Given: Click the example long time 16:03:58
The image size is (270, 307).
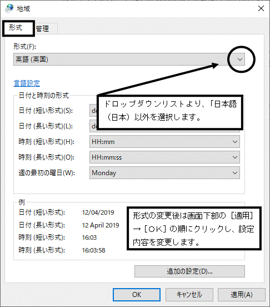Looking at the screenshot, I should tap(93, 250).
